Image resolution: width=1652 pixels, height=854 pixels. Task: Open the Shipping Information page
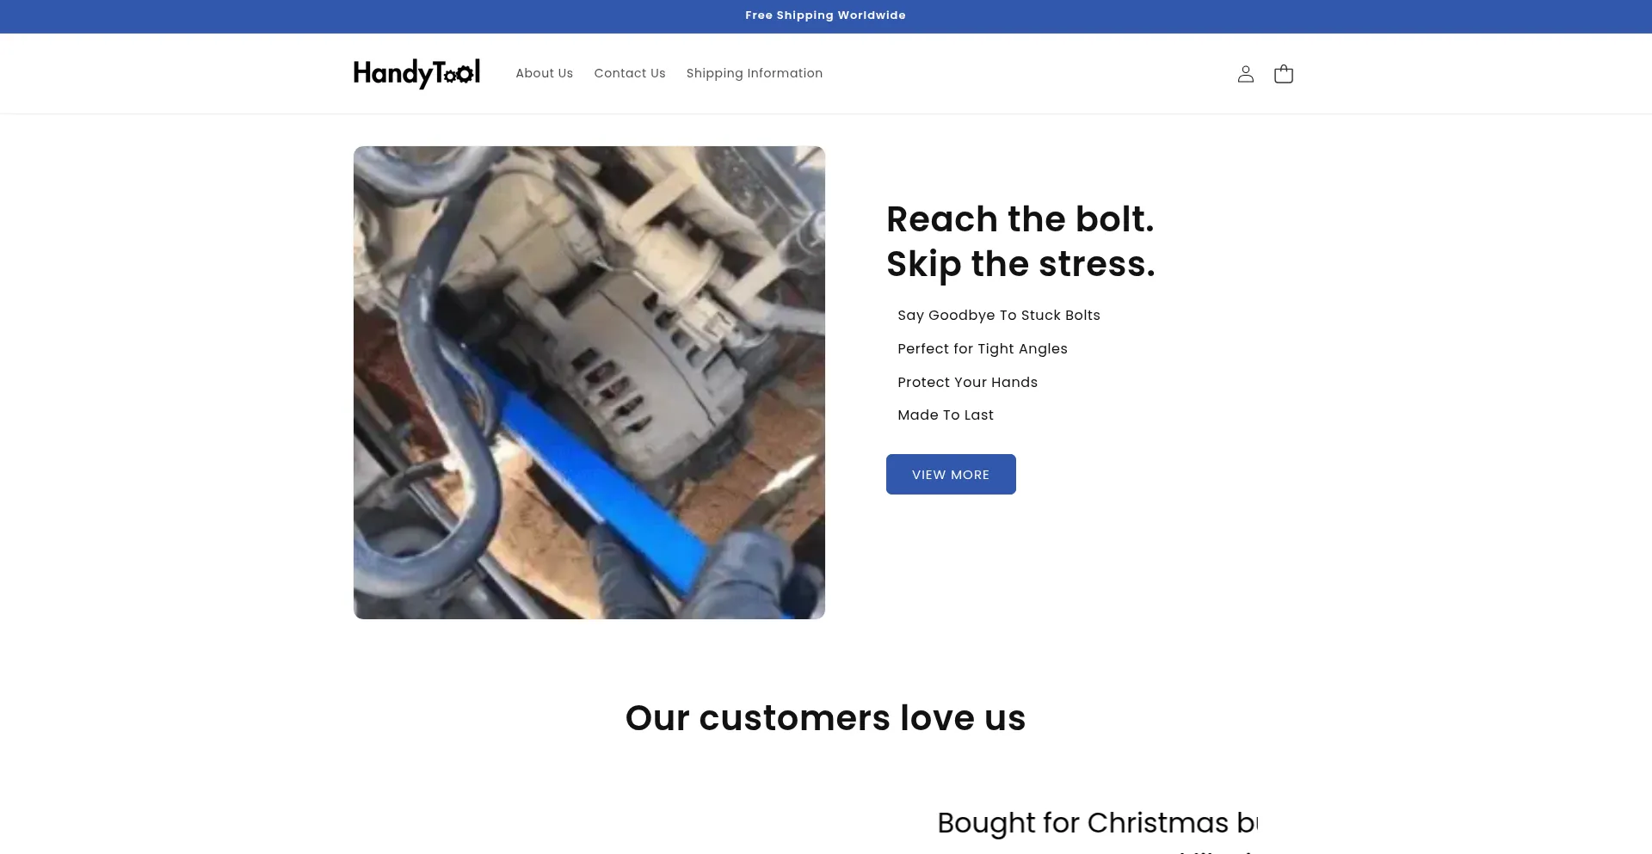tap(754, 73)
